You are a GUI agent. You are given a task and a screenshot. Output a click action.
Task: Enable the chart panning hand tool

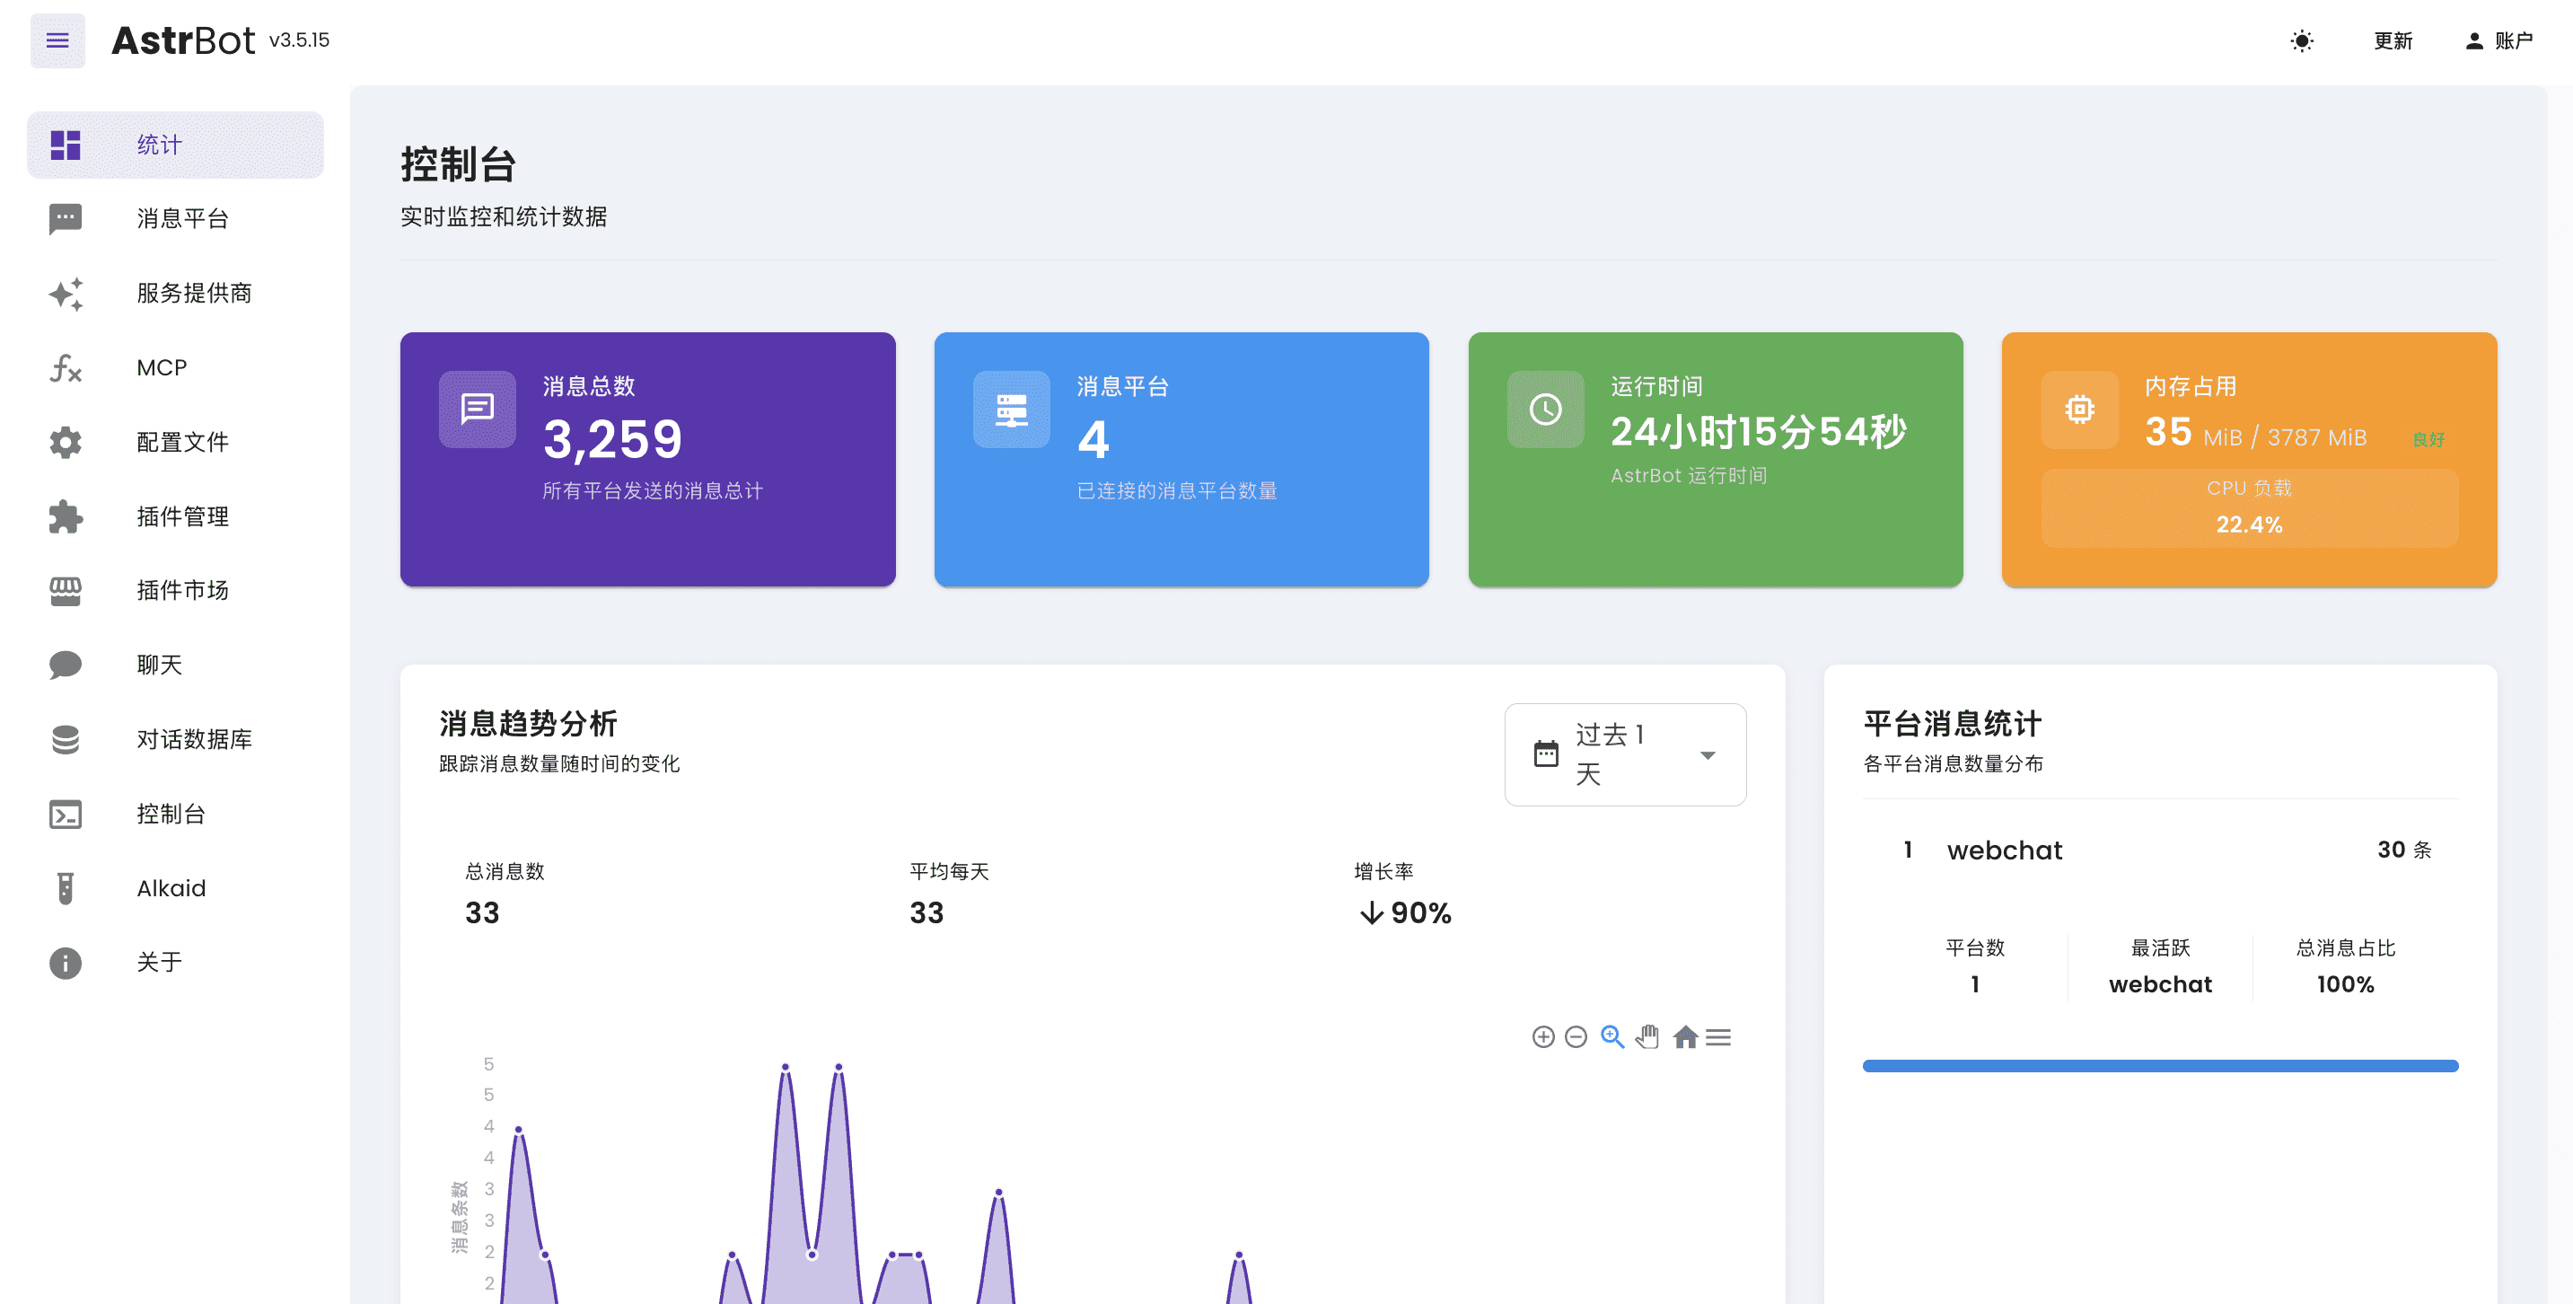(1647, 1037)
